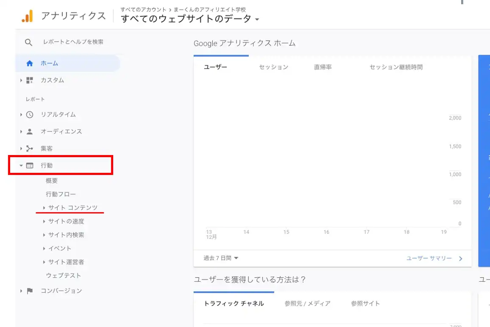The height and width of the screenshot is (327, 490).
Task: Collapse the 行動 section arrow
Action: 21,166
